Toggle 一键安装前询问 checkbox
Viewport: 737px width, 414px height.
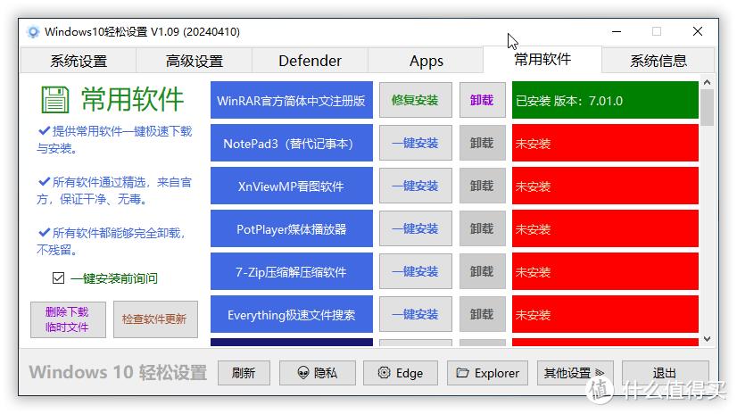[x=58, y=278]
